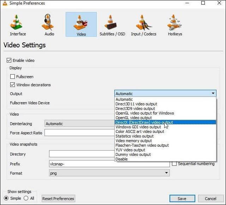Click the Save button
Viewport: 226px width, 205px height.
point(182,199)
